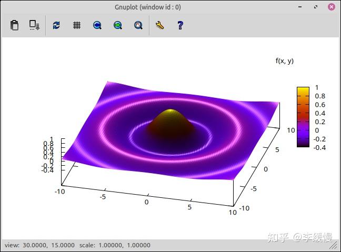Click the view angle status text
Image resolution: width=341 pixels, height=252 pixels.
[39, 245]
